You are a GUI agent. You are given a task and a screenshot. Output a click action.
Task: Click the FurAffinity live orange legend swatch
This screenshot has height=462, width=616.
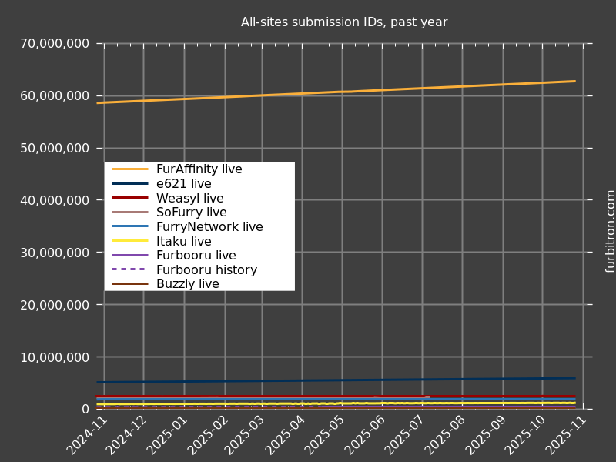[130, 169]
